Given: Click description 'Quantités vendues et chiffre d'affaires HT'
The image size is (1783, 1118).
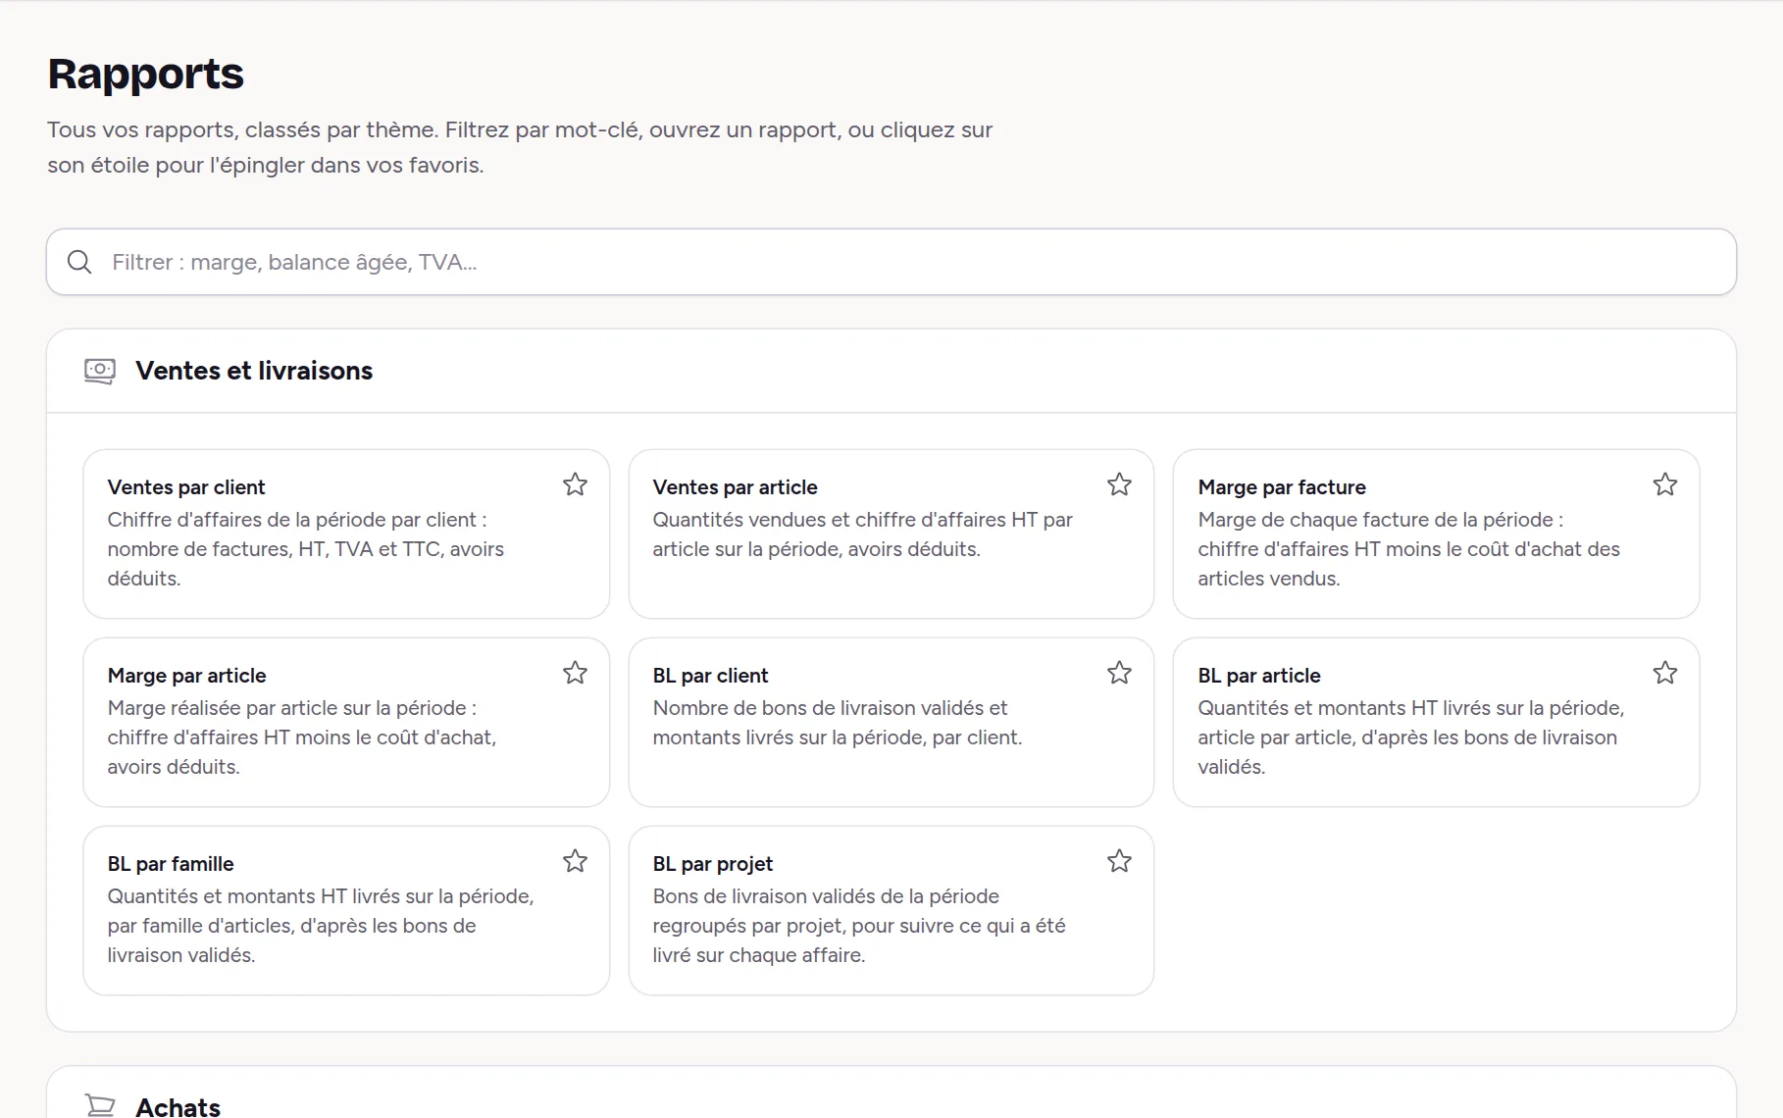Looking at the screenshot, I should tap(862, 534).
